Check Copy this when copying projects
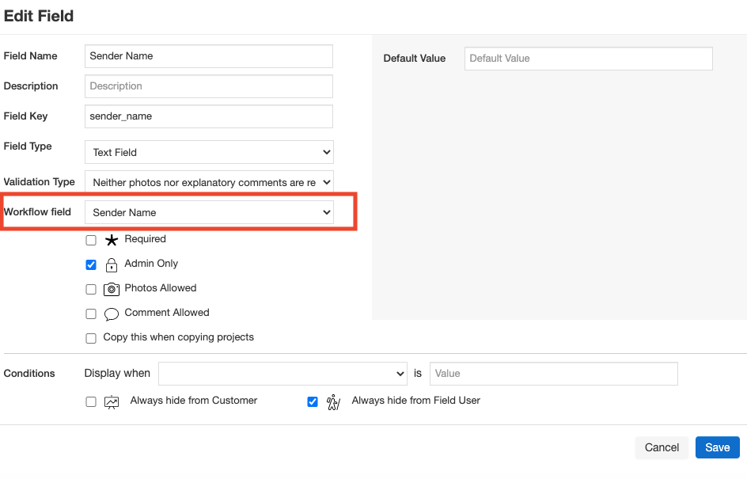The image size is (747, 479). pyautogui.click(x=90, y=337)
